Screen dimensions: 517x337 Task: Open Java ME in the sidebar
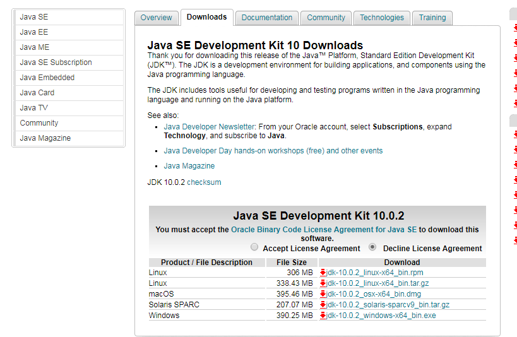69,47
